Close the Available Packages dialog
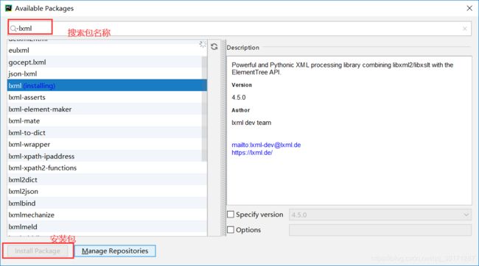 (469, 8)
